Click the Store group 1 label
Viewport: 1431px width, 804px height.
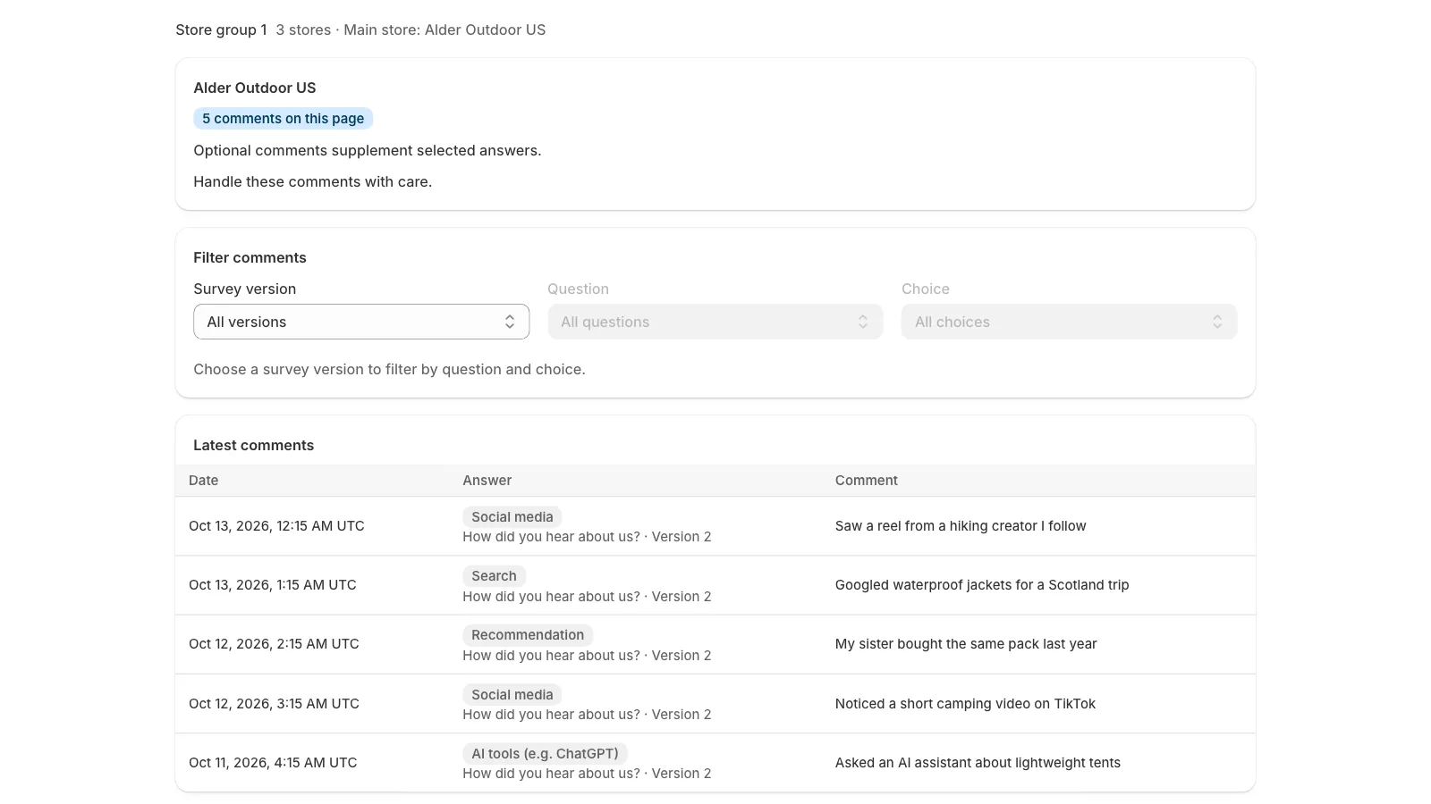click(x=221, y=29)
